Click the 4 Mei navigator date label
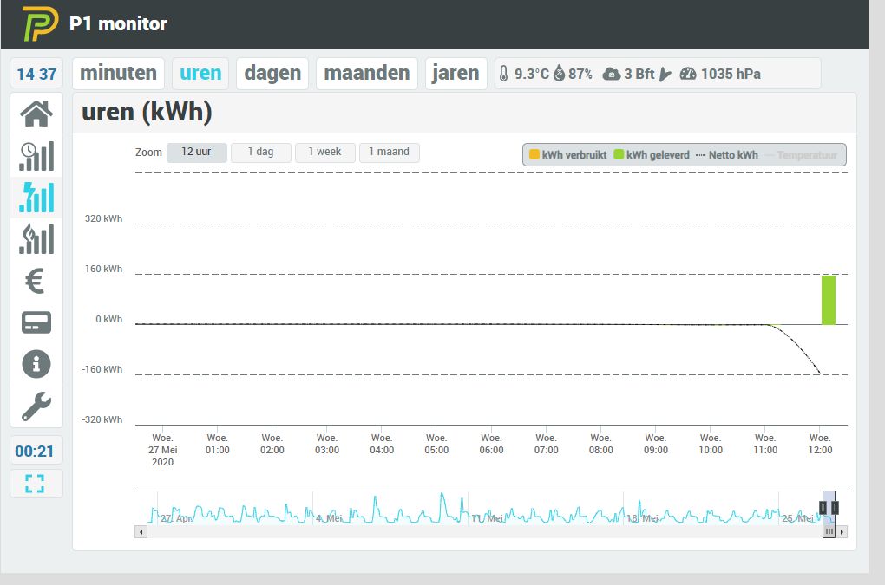Screen dimensions: 885x585 coord(329,518)
